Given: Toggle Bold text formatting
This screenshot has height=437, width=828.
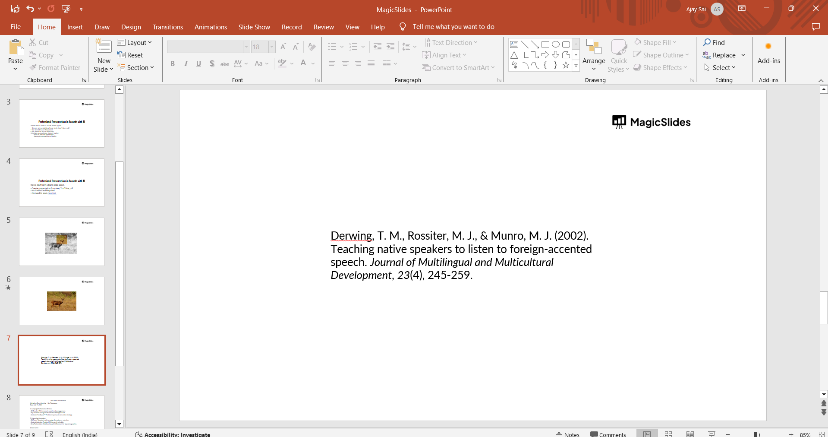Looking at the screenshot, I should pos(173,63).
